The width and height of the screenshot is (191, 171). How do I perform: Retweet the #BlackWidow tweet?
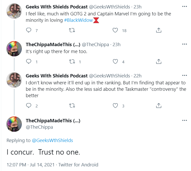tap(72, 30)
